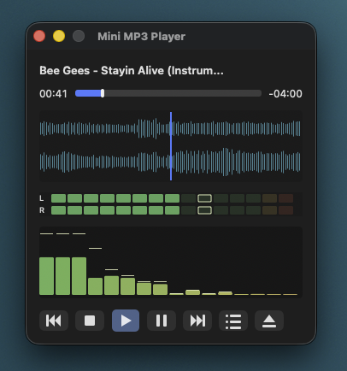Open the playlist list icon
This screenshot has width=347, height=371.
(x=233, y=321)
